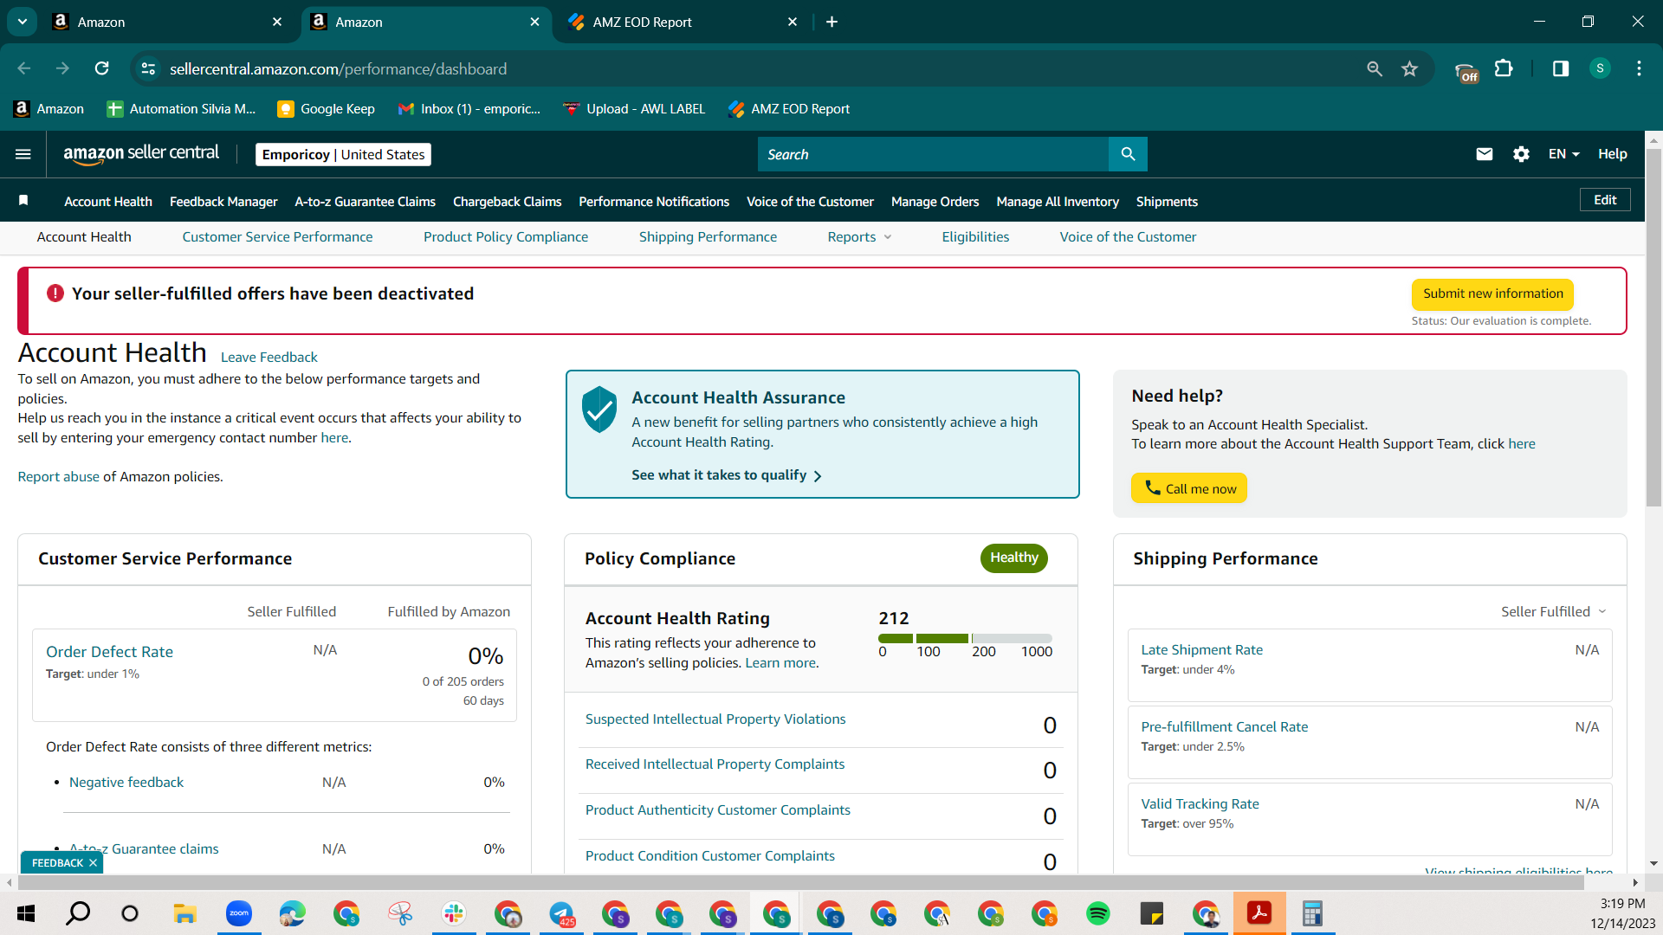This screenshot has height=935, width=1663.
Task: Click the Edit button in navigation bar
Action: pyautogui.click(x=1605, y=200)
